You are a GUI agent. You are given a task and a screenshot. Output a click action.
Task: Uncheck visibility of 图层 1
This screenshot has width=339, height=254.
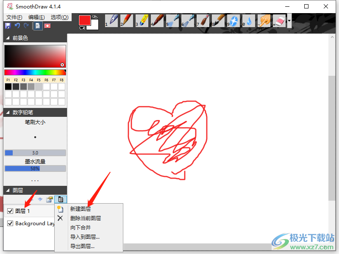click(10, 211)
